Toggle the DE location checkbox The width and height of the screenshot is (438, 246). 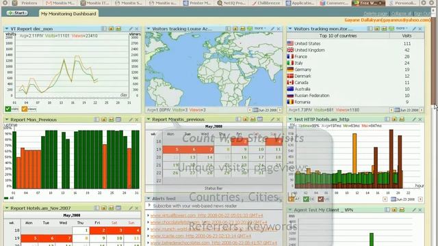(306, 199)
